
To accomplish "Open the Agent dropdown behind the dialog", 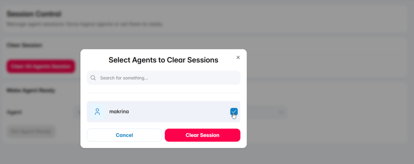I will coord(267,112).
